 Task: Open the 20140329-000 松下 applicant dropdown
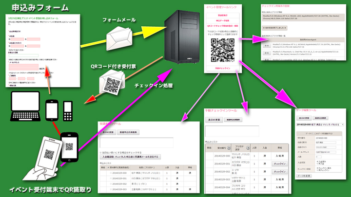pos(320,125)
